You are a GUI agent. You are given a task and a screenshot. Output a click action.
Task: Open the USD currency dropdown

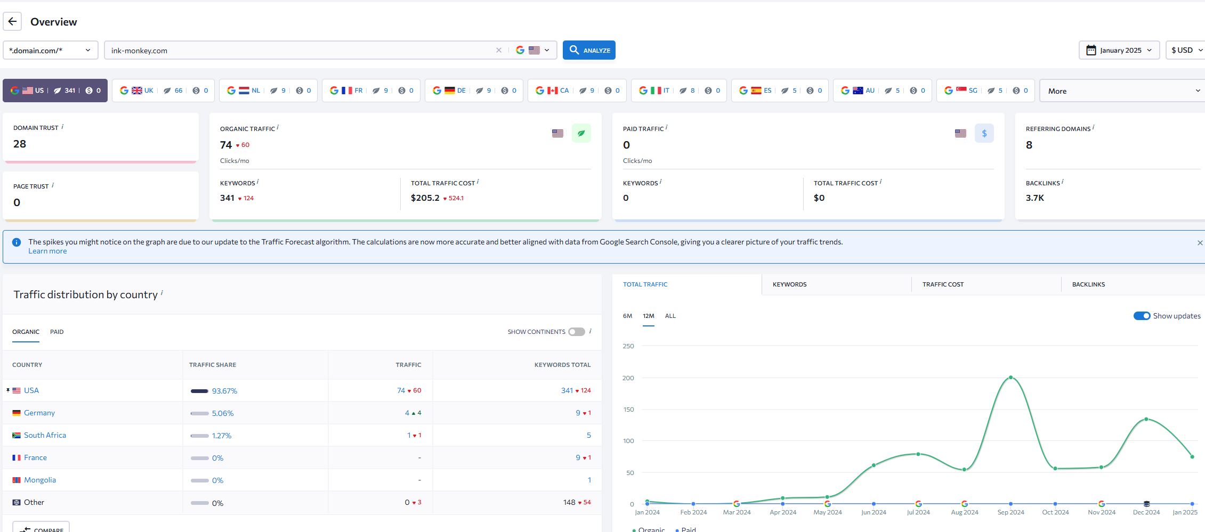tap(1186, 50)
